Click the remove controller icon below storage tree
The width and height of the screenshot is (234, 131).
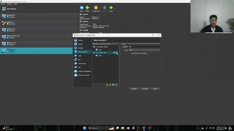(x=110, y=85)
